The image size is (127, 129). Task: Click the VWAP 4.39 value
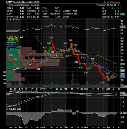point(58,17)
